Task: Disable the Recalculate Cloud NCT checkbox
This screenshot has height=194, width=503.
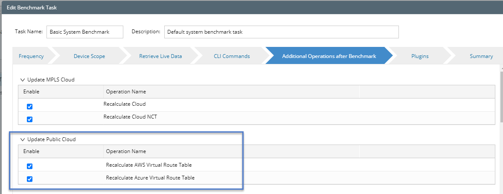Action: (x=30, y=119)
